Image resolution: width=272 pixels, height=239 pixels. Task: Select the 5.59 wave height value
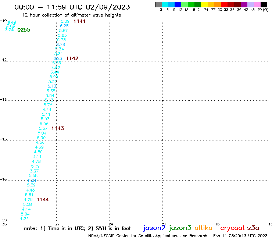(x=31, y=185)
